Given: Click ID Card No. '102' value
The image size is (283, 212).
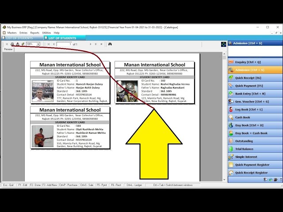Looking at the screenshot, I should coord(163,81).
